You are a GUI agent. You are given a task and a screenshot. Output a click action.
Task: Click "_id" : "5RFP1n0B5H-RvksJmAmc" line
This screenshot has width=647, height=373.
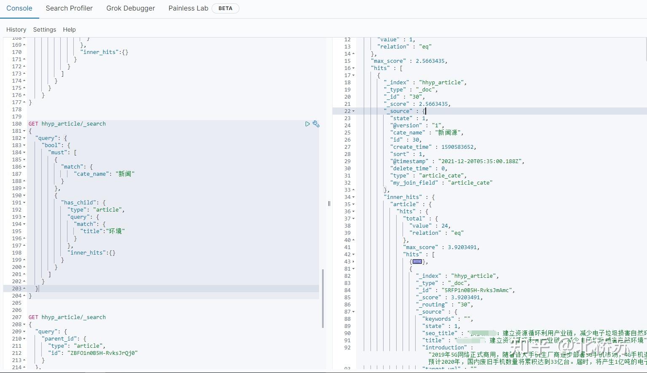tap(465, 290)
